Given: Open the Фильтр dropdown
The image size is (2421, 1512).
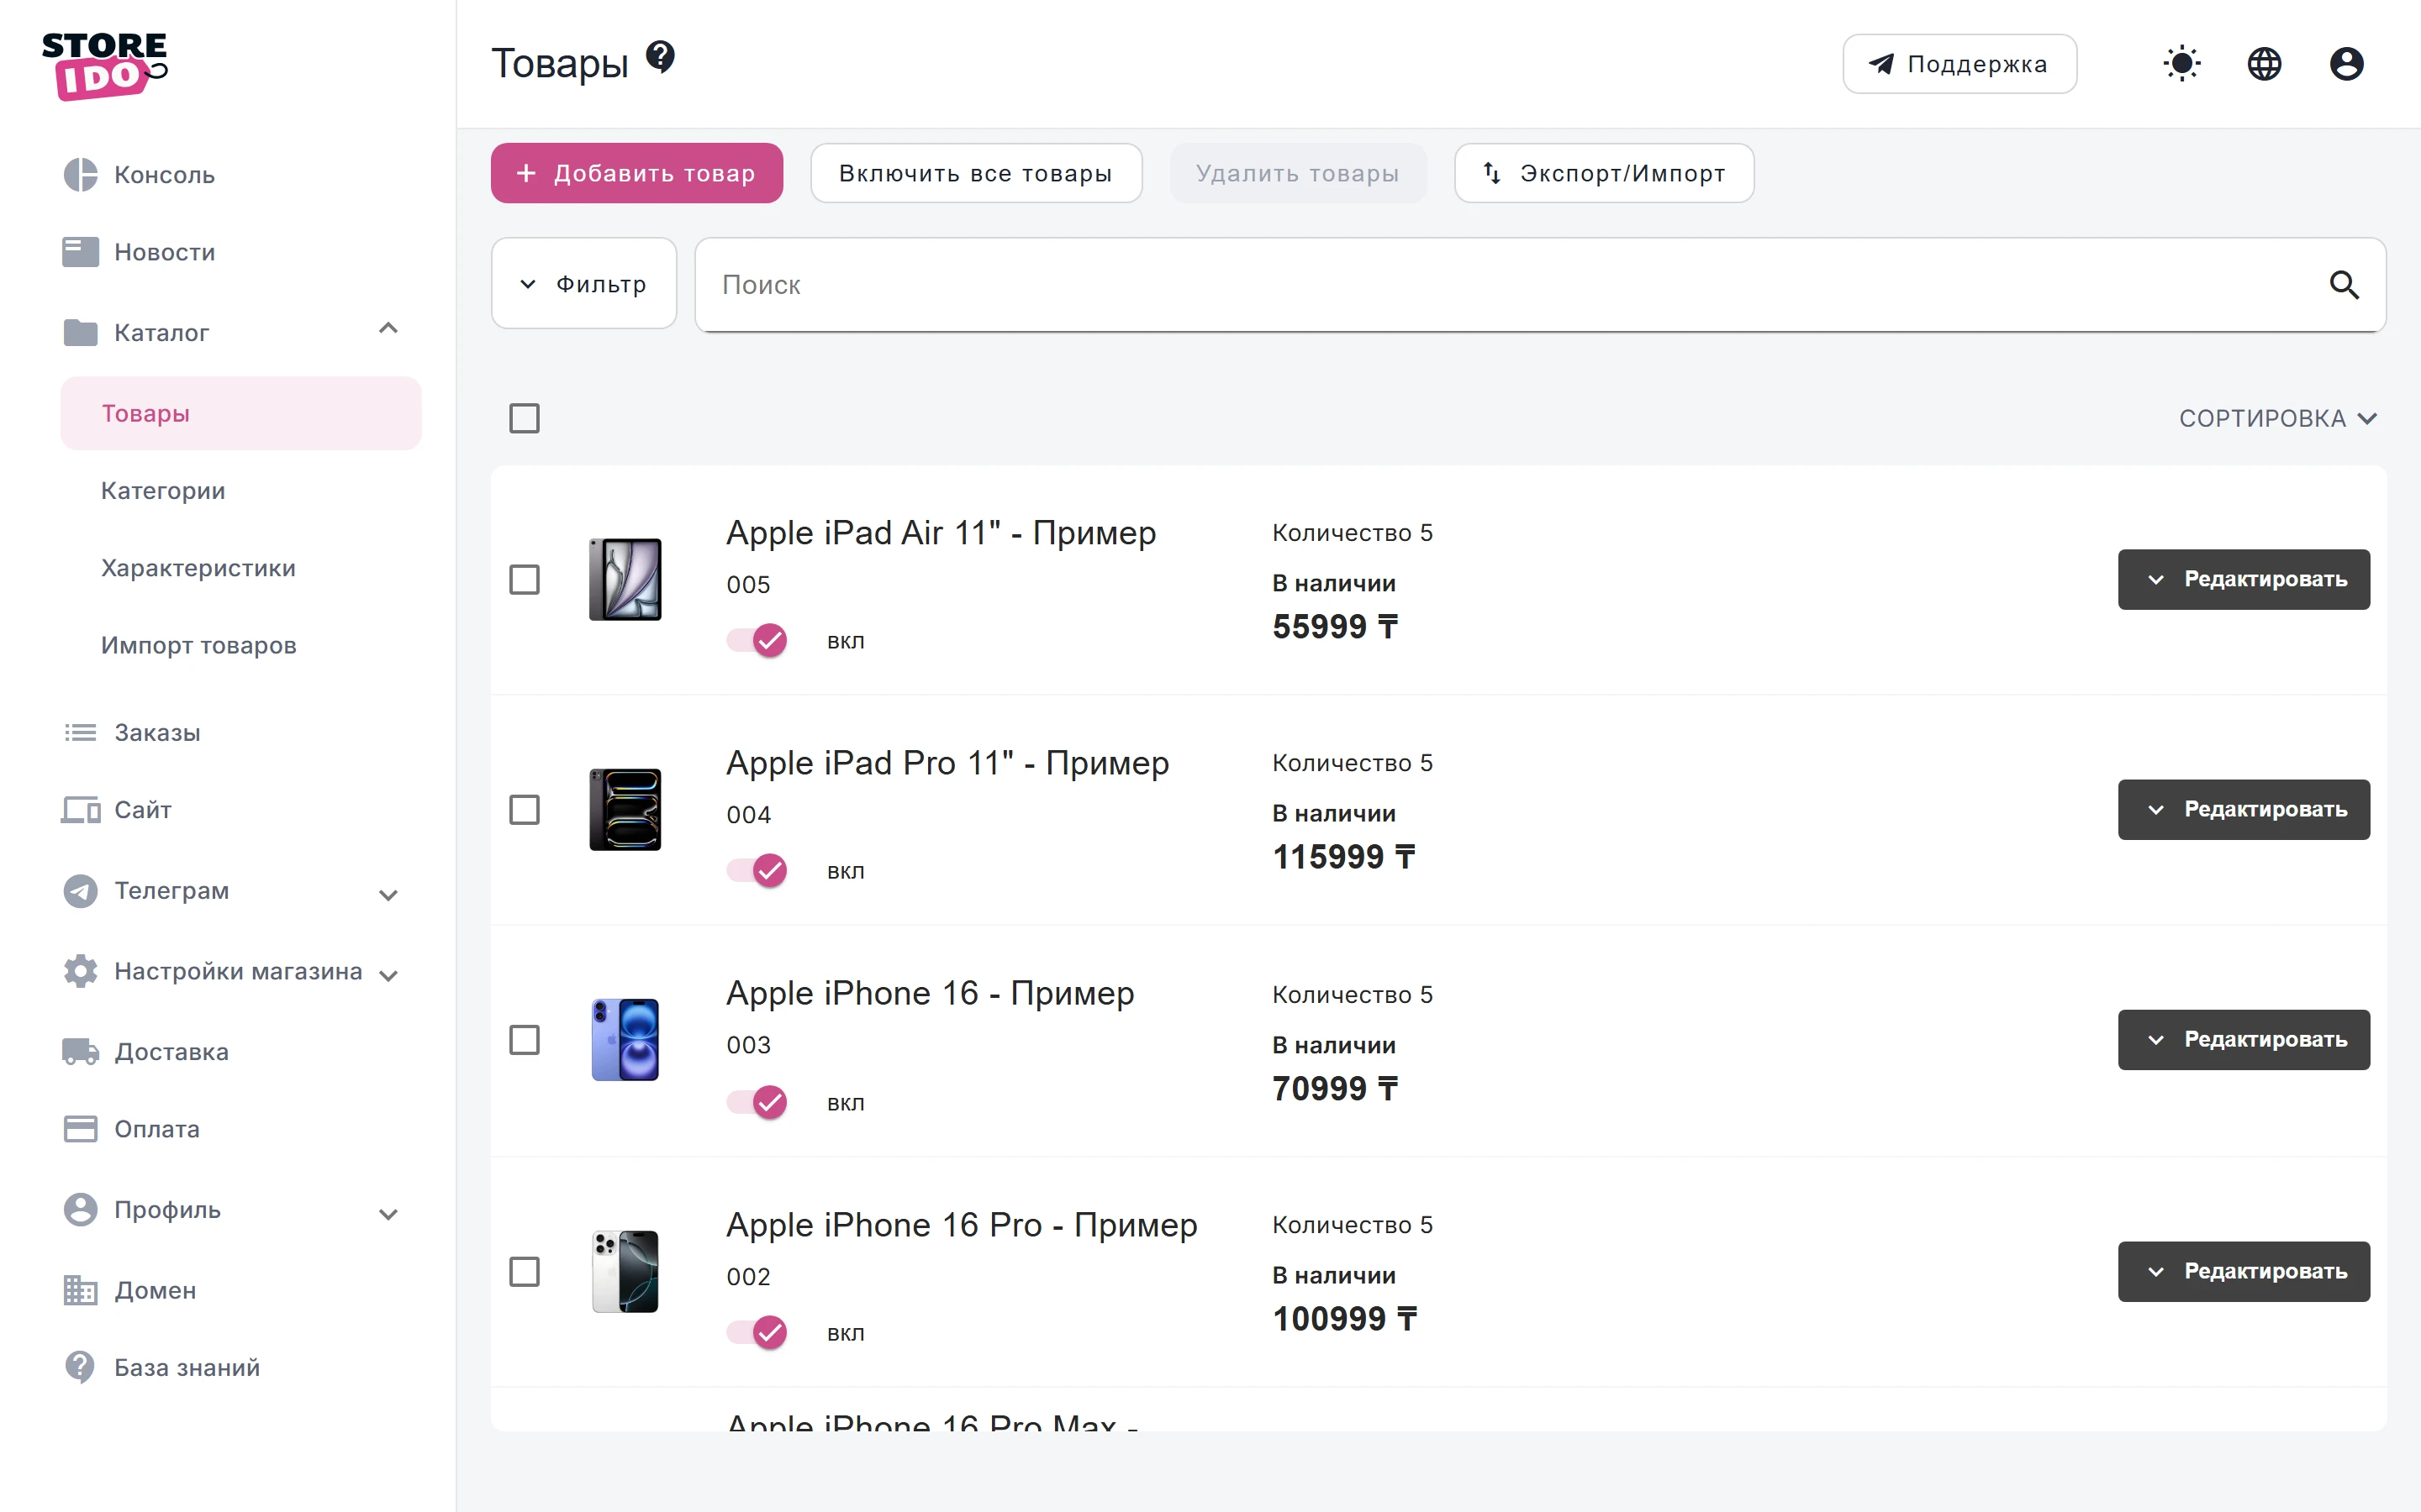Looking at the screenshot, I should [x=584, y=284].
